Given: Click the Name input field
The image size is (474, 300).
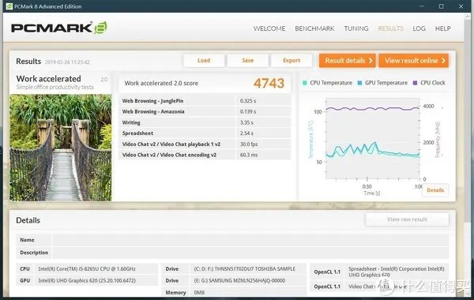Looking at the screenshot, I should pos(250,240).
